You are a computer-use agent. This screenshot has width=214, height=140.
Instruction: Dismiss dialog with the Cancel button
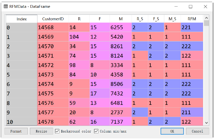tap(197, 131)
